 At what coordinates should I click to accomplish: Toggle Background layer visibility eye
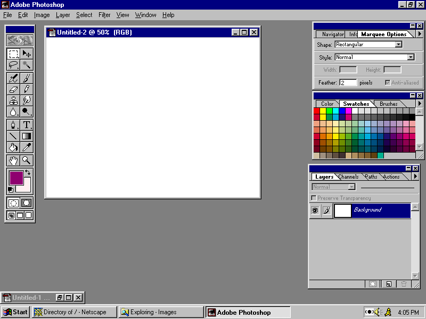pos(315,211)
